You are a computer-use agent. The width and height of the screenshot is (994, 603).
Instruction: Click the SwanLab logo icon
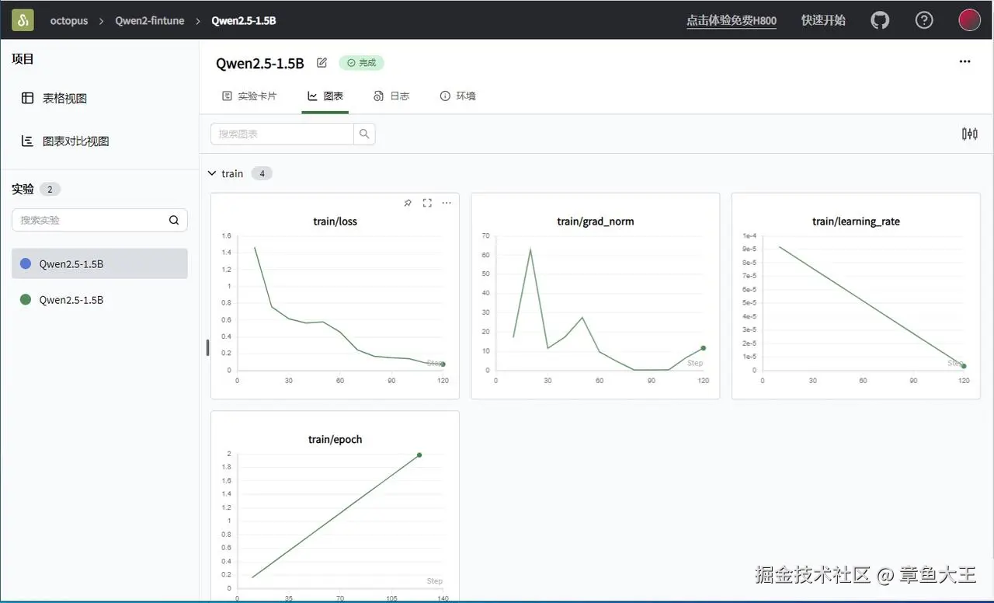click(23, 20)
